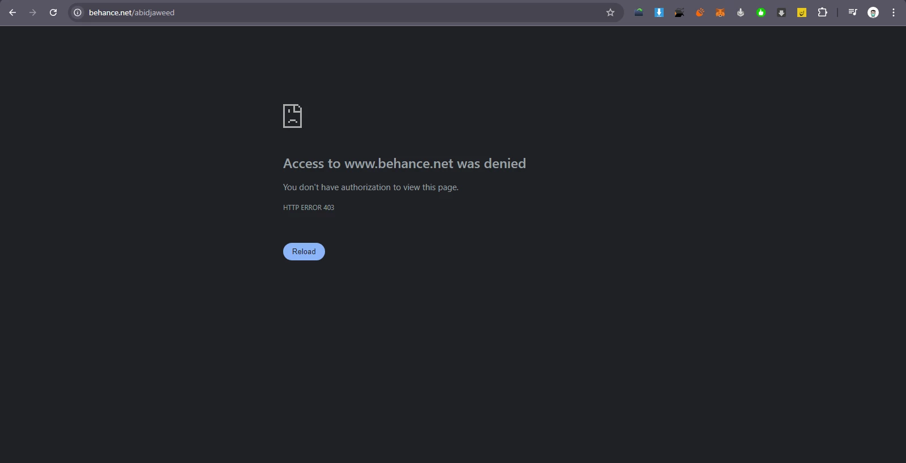
Task: Click the 'You don't have authorization' message
Action: [x=371, y=187]
